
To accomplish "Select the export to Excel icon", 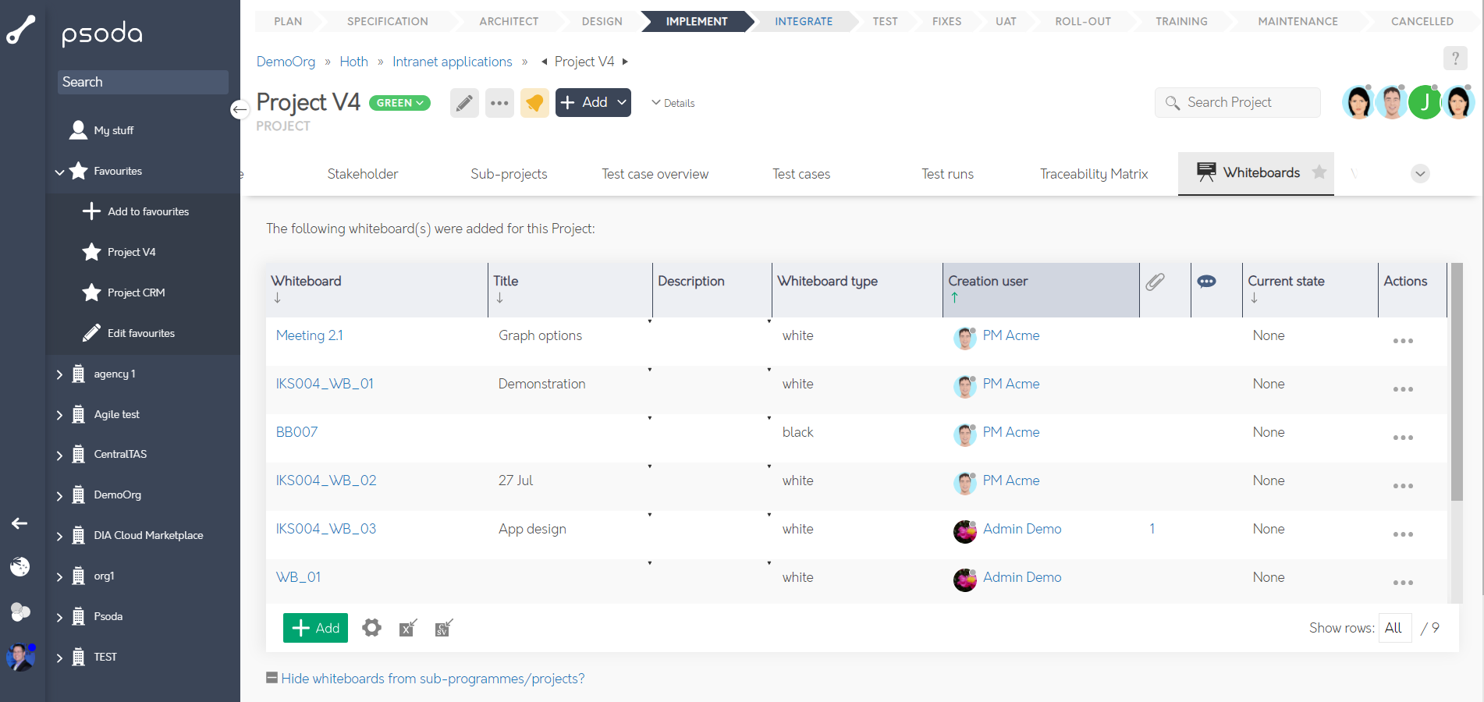I will click(x=407, y=628).
